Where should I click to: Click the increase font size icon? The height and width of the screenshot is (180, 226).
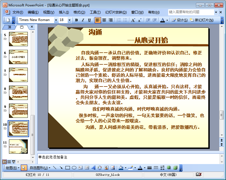(x=133, y=20)
